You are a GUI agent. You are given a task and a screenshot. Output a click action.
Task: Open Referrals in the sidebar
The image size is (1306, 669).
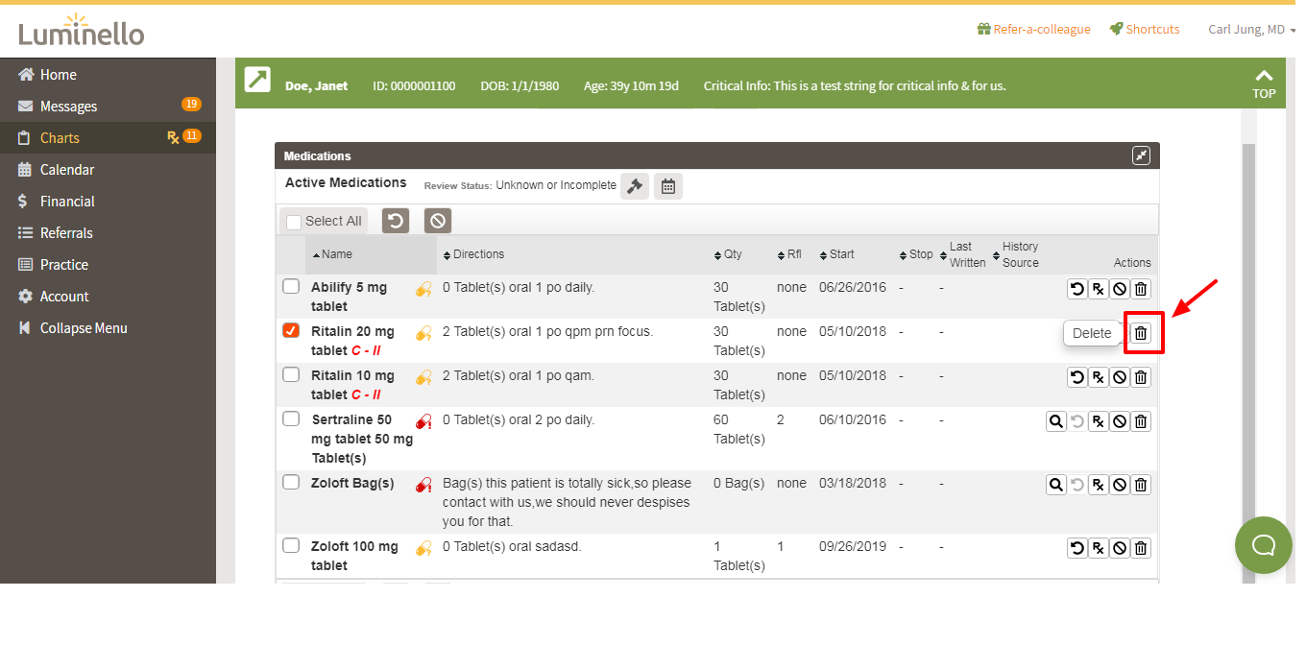108,233
